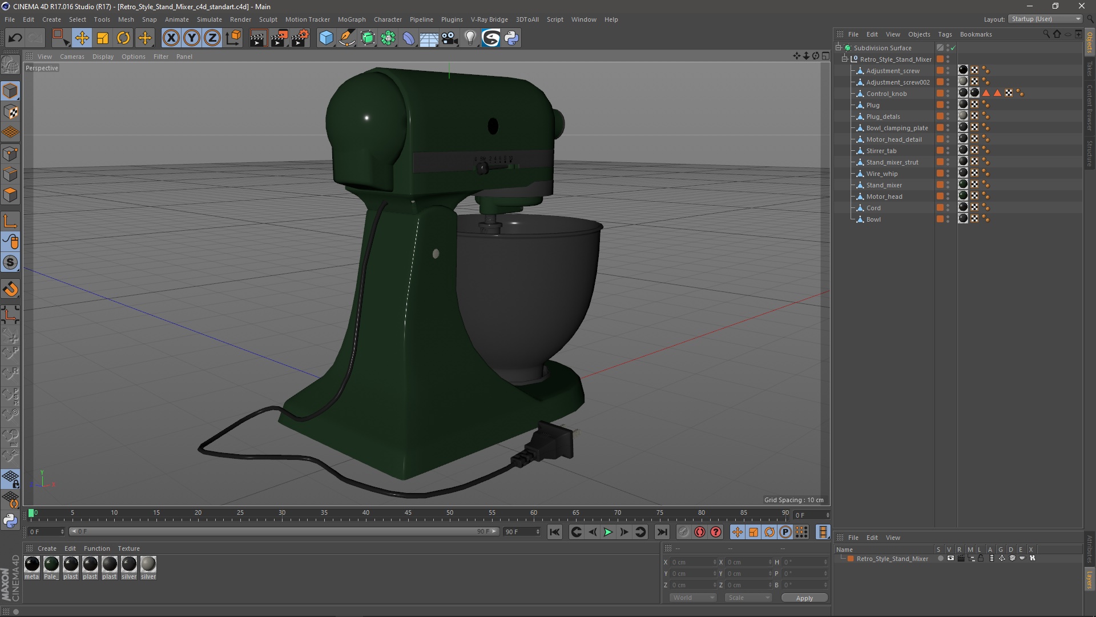Open Material Manager Texture menu
The height and width of the screenshot is (617, 1096).
tap(128, 548)
